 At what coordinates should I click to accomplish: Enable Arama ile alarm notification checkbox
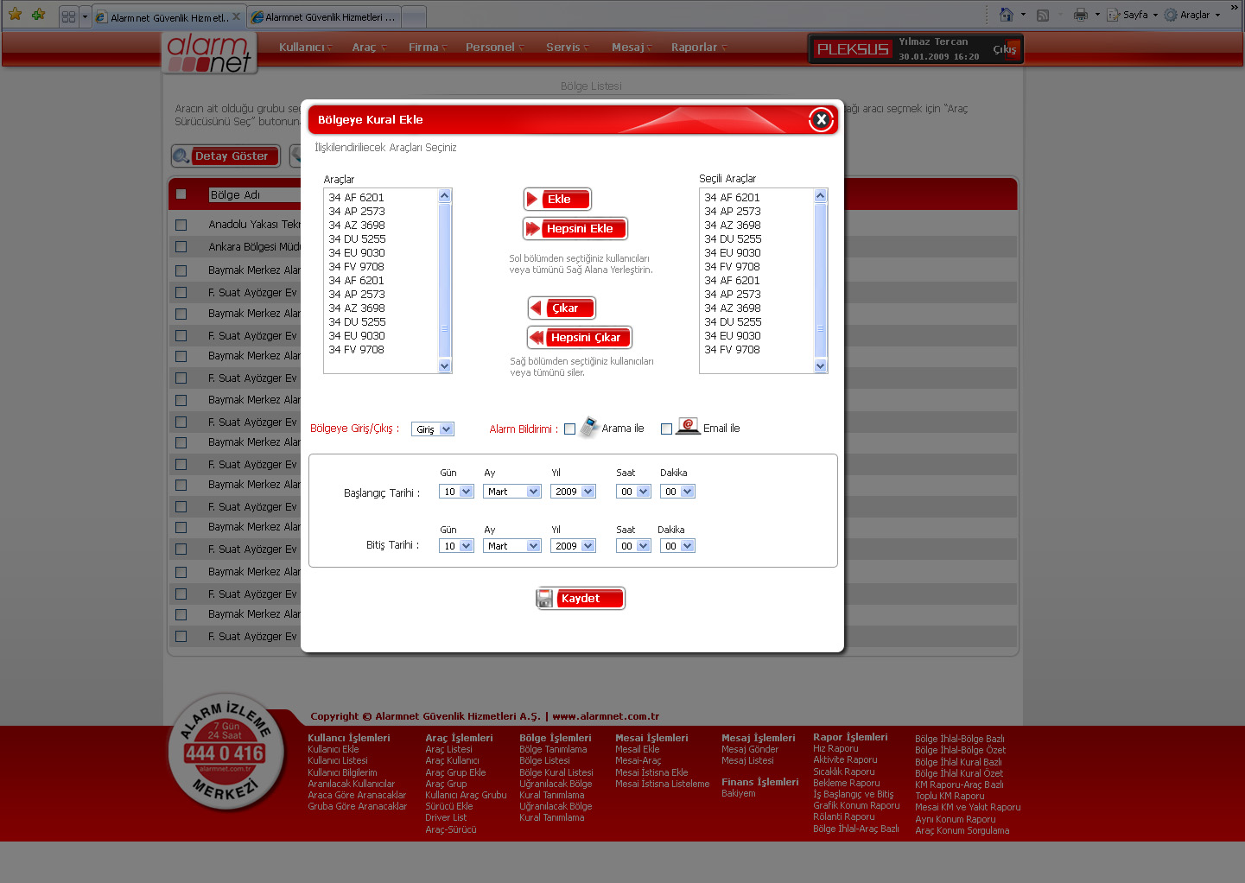(569, 429)
